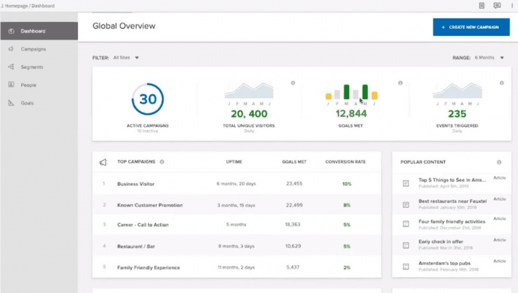This screenshot has width=518, height=293.
Task: Click the Goals chart icon
Action: (11, 103)
